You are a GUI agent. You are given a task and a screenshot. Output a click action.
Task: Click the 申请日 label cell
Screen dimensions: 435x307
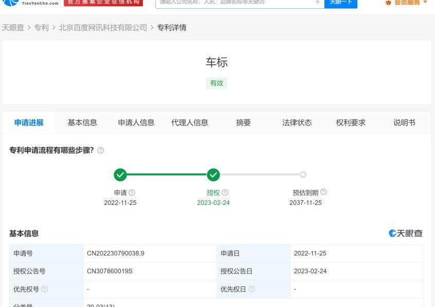[x=253, y=253]
